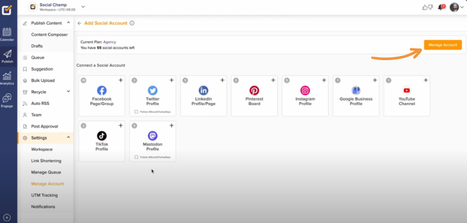This screenshot has width=467, height=223.
Task: Open Team in the sidebar
Action: tap(36, 115)
